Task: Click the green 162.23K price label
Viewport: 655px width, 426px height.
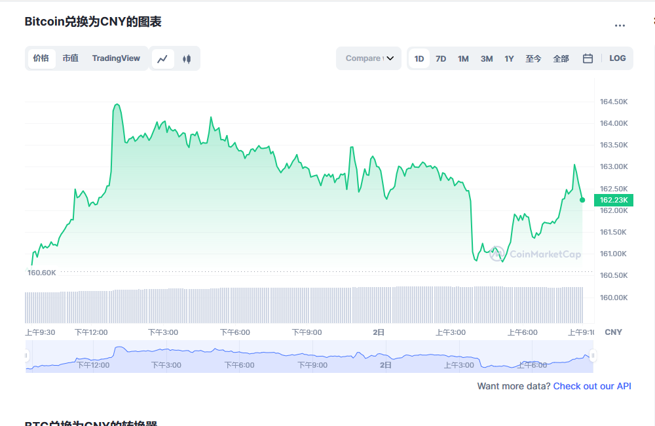Action: pyautogui.click(x=613, y=200)
